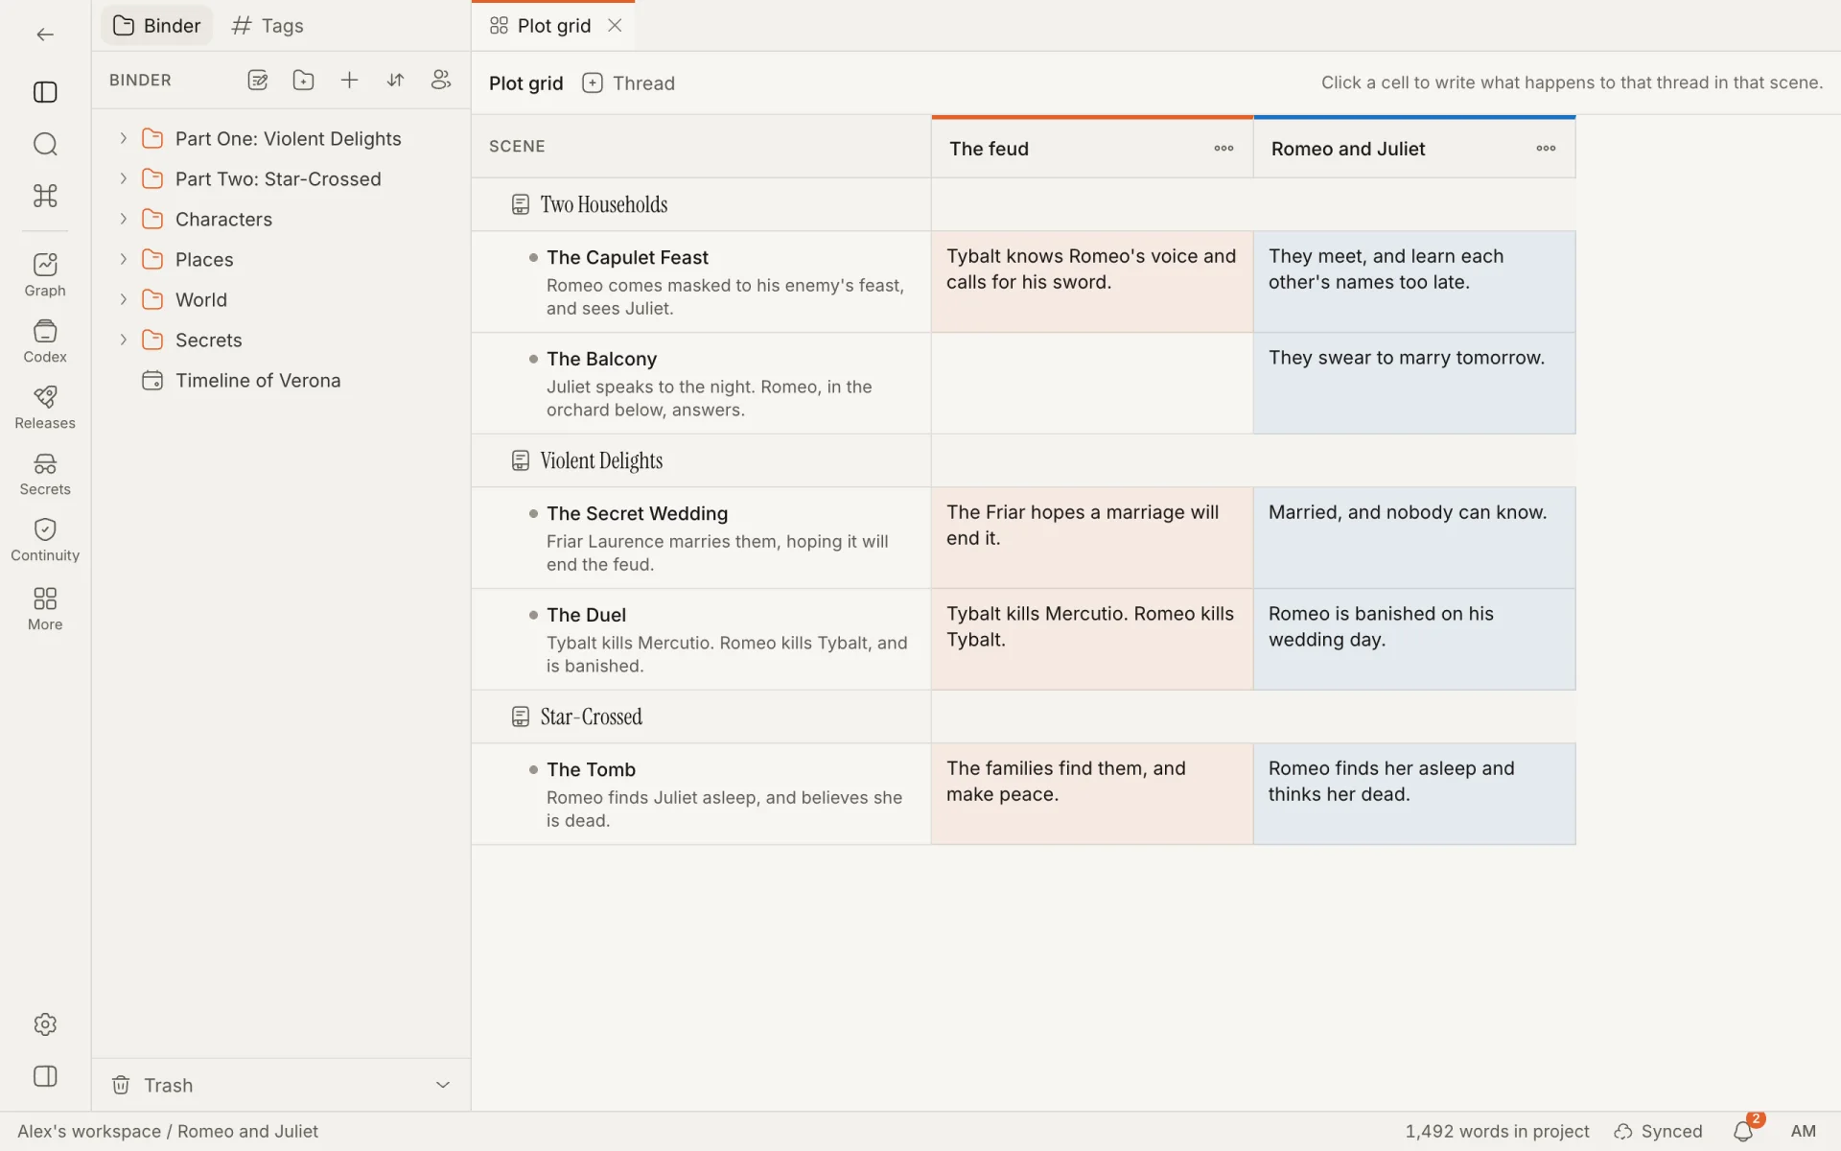Screen dimensions: 1841x1151
Task: Open the Releases section
Action: pyautogui.click(x=45, y=408)
